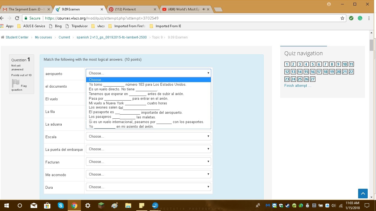Open the Escala answer dropdown
The image size is (376, 211).
(x=148, y=136)
